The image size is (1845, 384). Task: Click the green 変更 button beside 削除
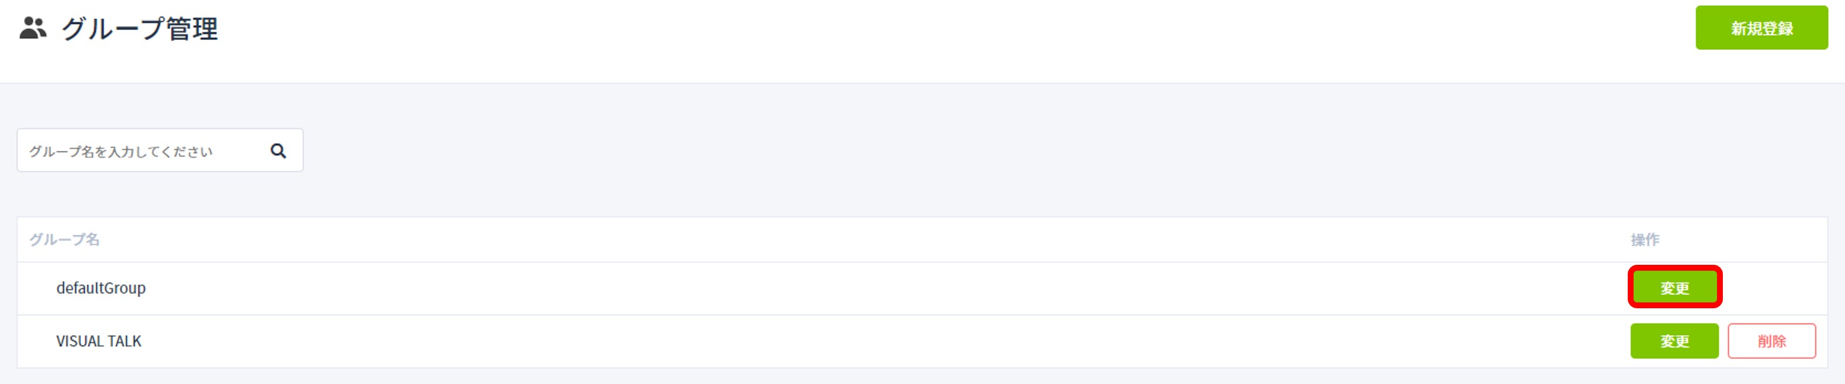pos(1674,341)
